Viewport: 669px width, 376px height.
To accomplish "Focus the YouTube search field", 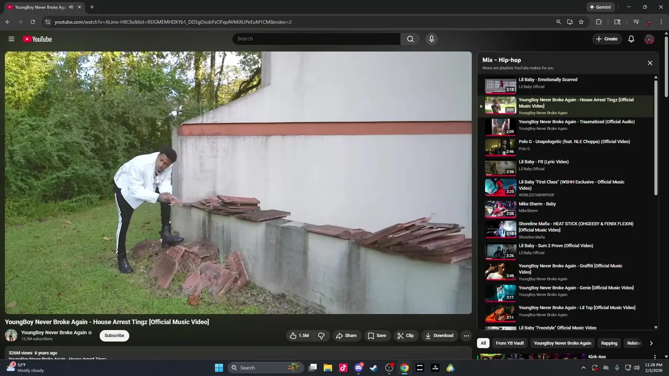I will pos(316,39).
